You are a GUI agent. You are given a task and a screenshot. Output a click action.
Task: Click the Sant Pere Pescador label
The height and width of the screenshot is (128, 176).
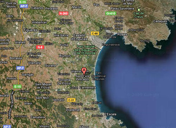83,78
